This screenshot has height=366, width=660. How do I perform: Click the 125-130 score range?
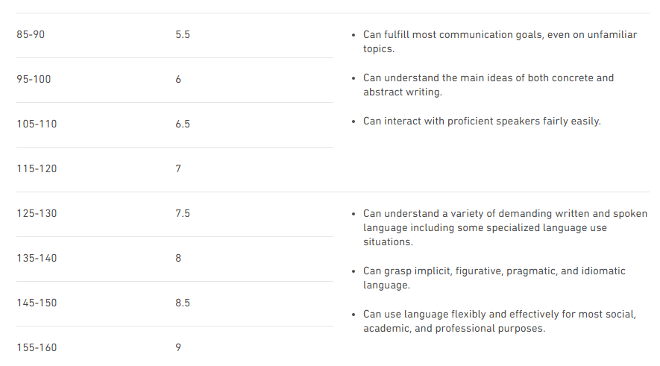tap(37, 214)
